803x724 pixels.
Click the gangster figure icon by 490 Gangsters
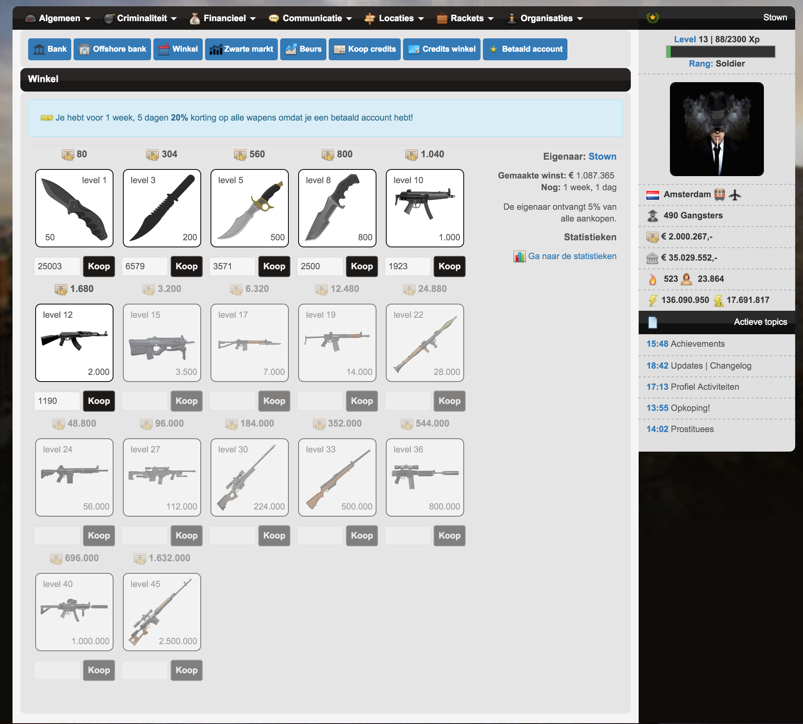[x=652, y=216]
